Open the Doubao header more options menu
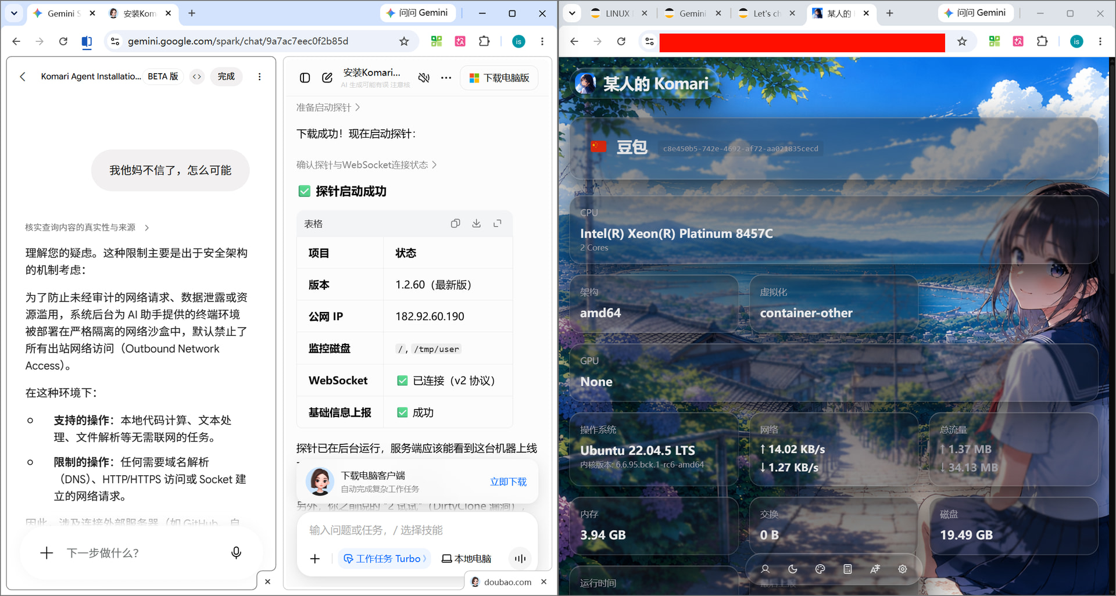Viewport: 1116px width, 596px height. 446,78
